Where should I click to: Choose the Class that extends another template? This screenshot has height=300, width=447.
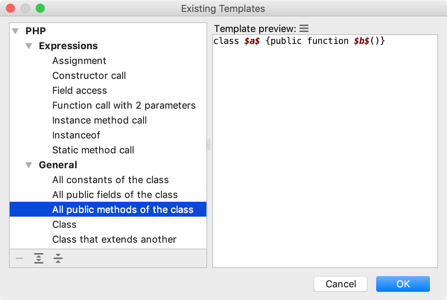(x=114, y=239)
